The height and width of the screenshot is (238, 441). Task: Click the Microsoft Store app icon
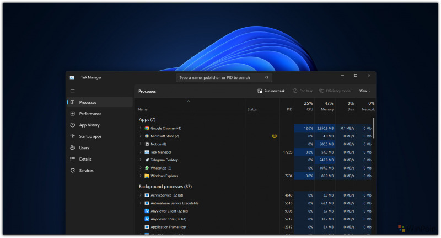pos(147,136)
